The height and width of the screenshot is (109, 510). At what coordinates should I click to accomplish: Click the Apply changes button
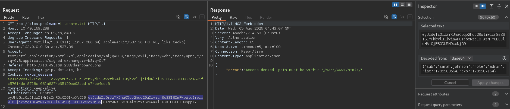click(490, 83)
